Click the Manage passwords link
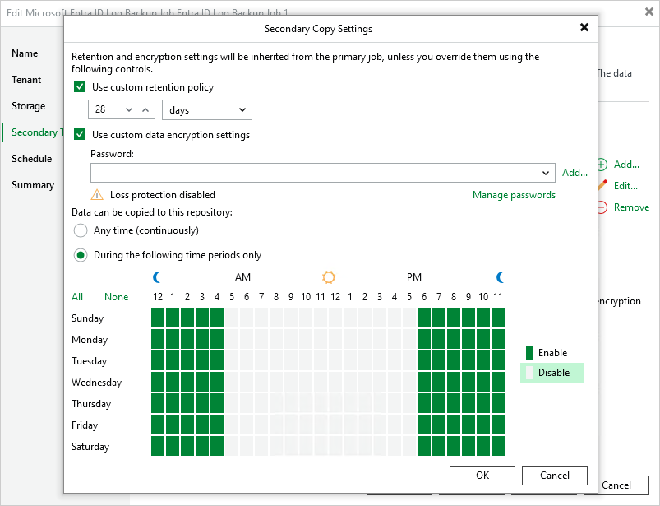The image size is (660, 506). tap(514, 195)
